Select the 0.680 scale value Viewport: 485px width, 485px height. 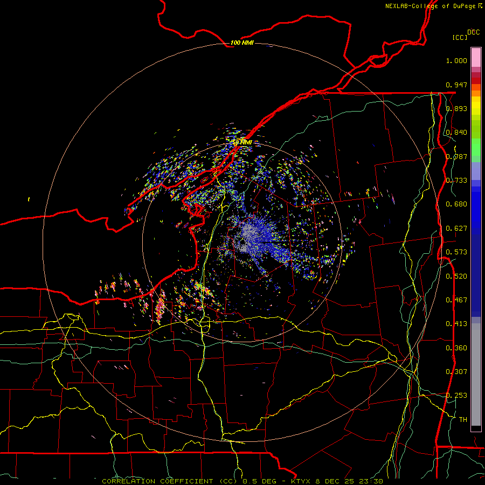tap(456, 204)
